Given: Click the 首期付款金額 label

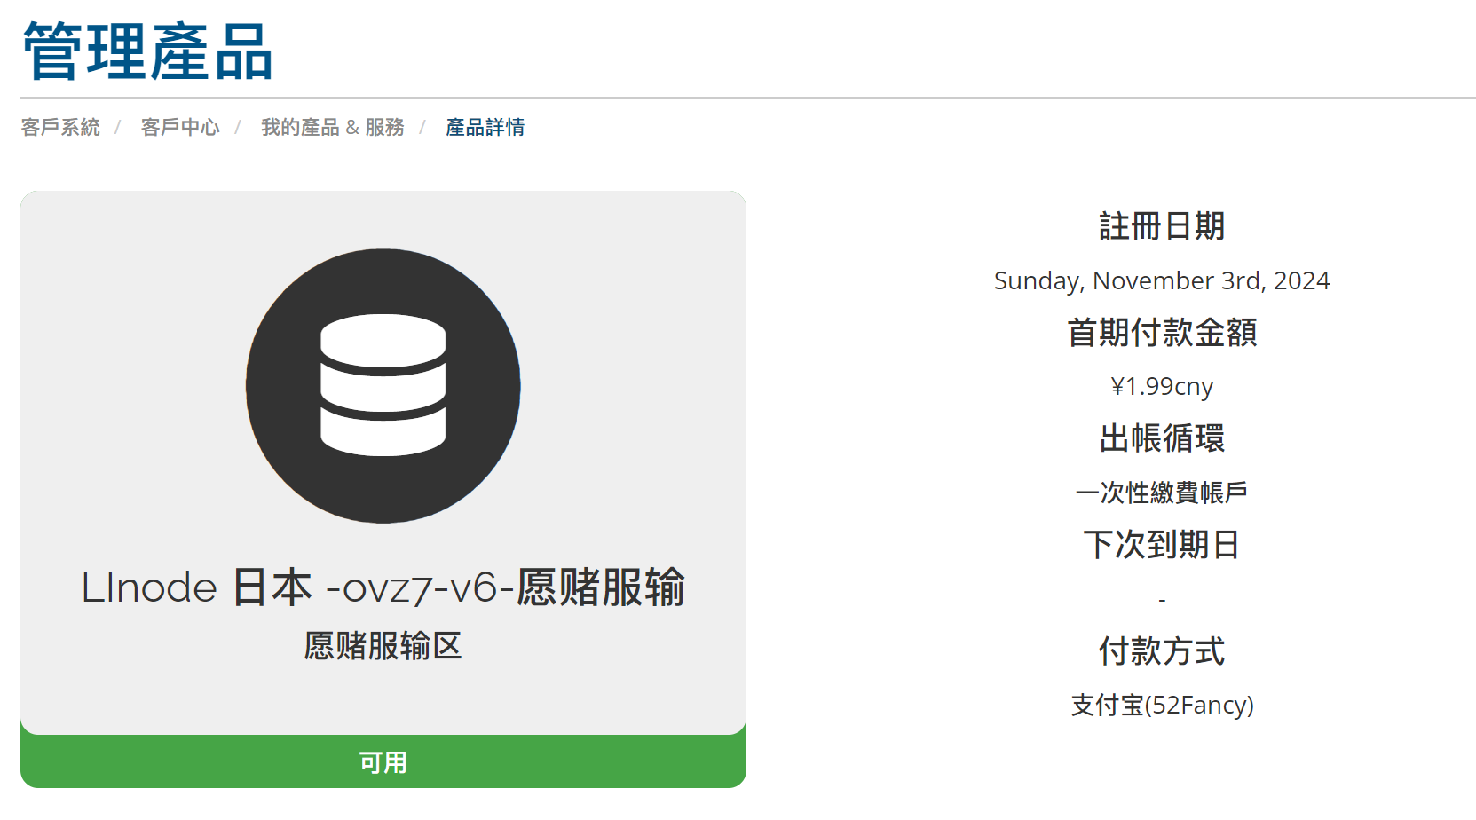Looking at the screenshot, I should point(1161,333).
